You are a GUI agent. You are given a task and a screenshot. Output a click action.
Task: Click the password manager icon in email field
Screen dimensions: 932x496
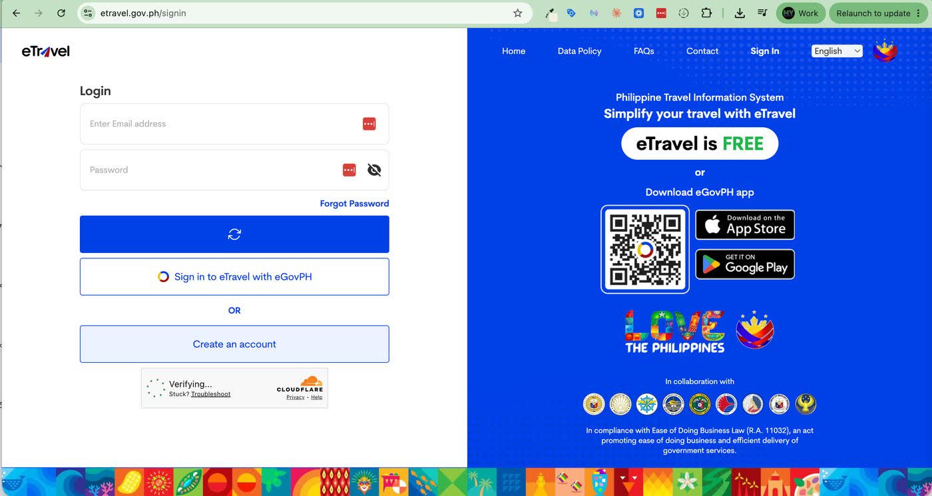pyautogui.click(x=369, y=124)
